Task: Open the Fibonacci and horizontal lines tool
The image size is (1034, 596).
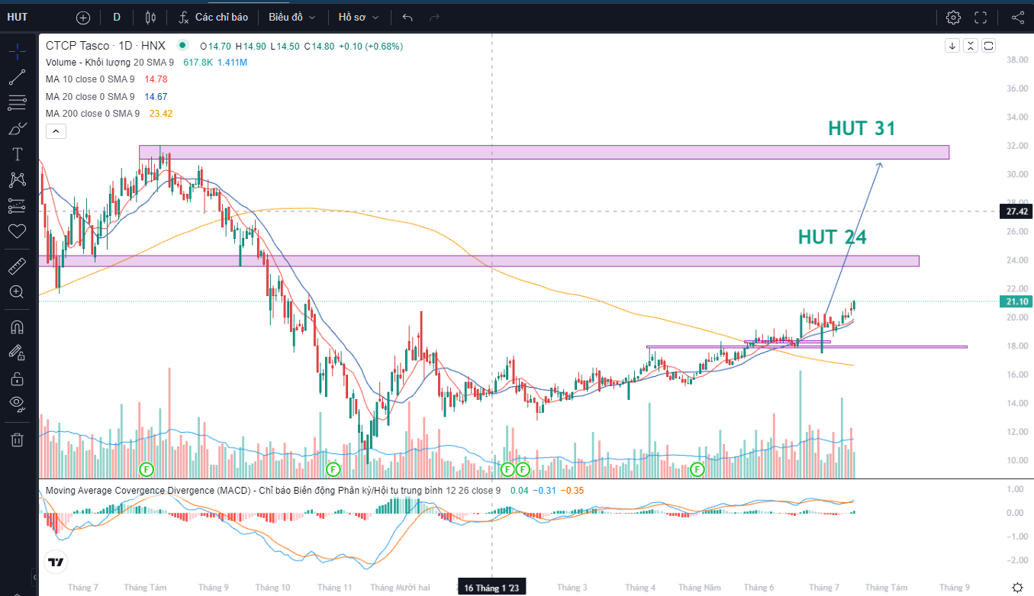Action: 17,102
